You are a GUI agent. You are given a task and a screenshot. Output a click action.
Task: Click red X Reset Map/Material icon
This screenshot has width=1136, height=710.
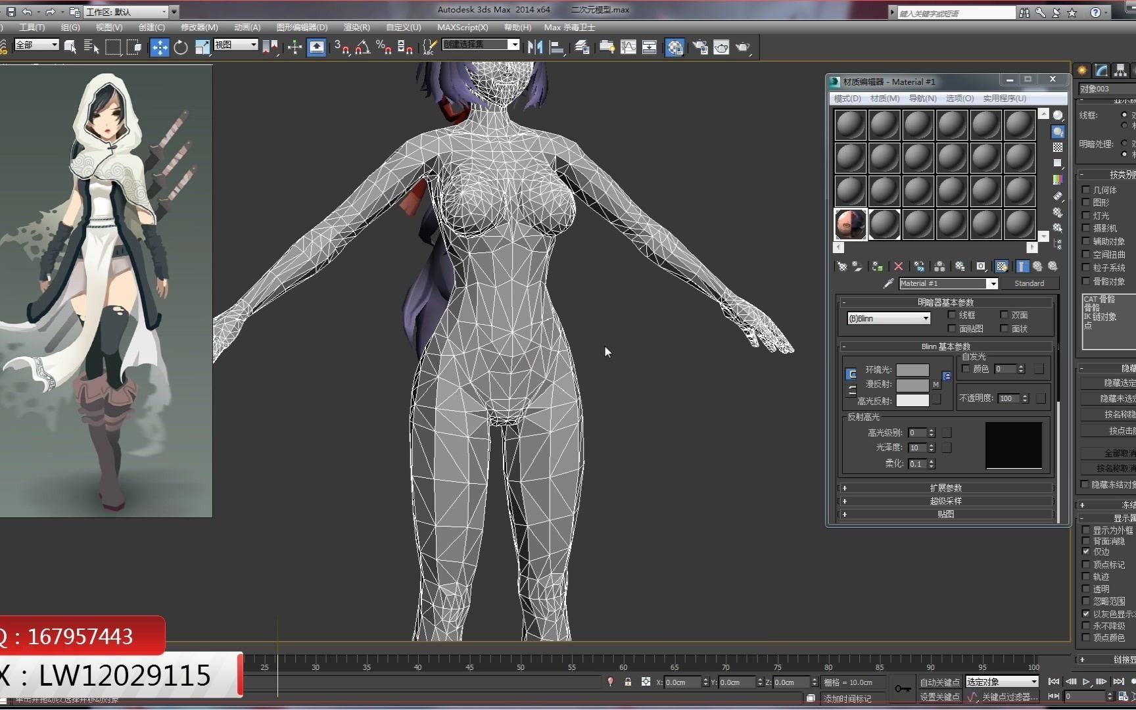click(x=898, y=266)
